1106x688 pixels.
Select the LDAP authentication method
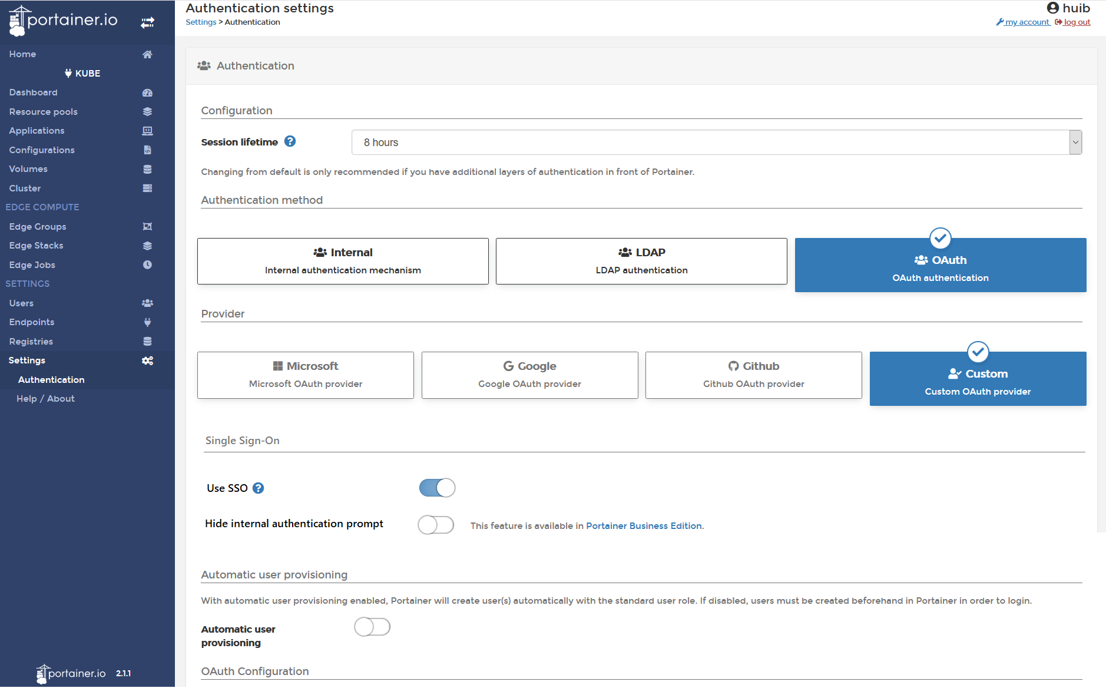coord(641,261)
